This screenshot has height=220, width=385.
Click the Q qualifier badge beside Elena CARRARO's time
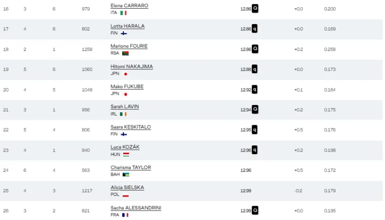(x=255, y=9)
